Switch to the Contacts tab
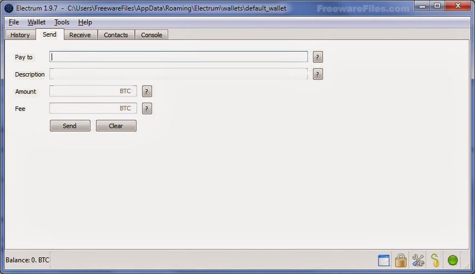 pos(116,35)
